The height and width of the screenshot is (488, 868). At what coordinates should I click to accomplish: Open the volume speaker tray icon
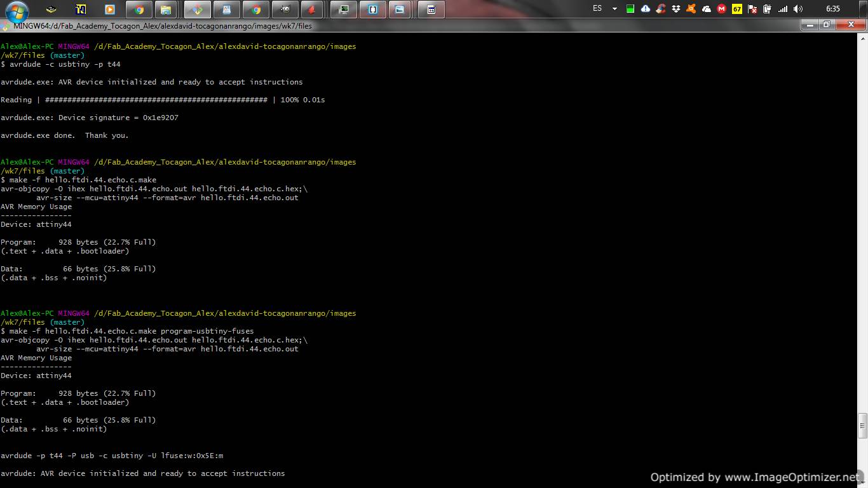[x=798, y=9]
